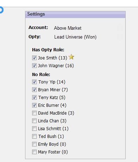
Task: Uncheck the Terry Katz (5) checkbox
Action: pos(34,98)
